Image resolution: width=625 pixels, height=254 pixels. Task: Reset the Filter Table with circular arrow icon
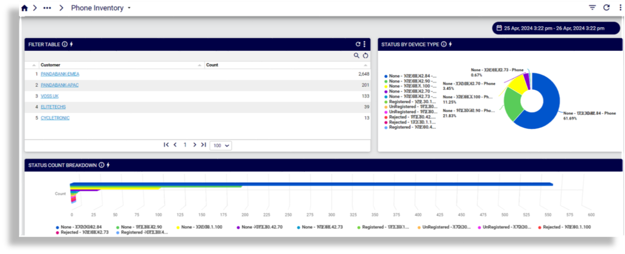coord(365,56)
